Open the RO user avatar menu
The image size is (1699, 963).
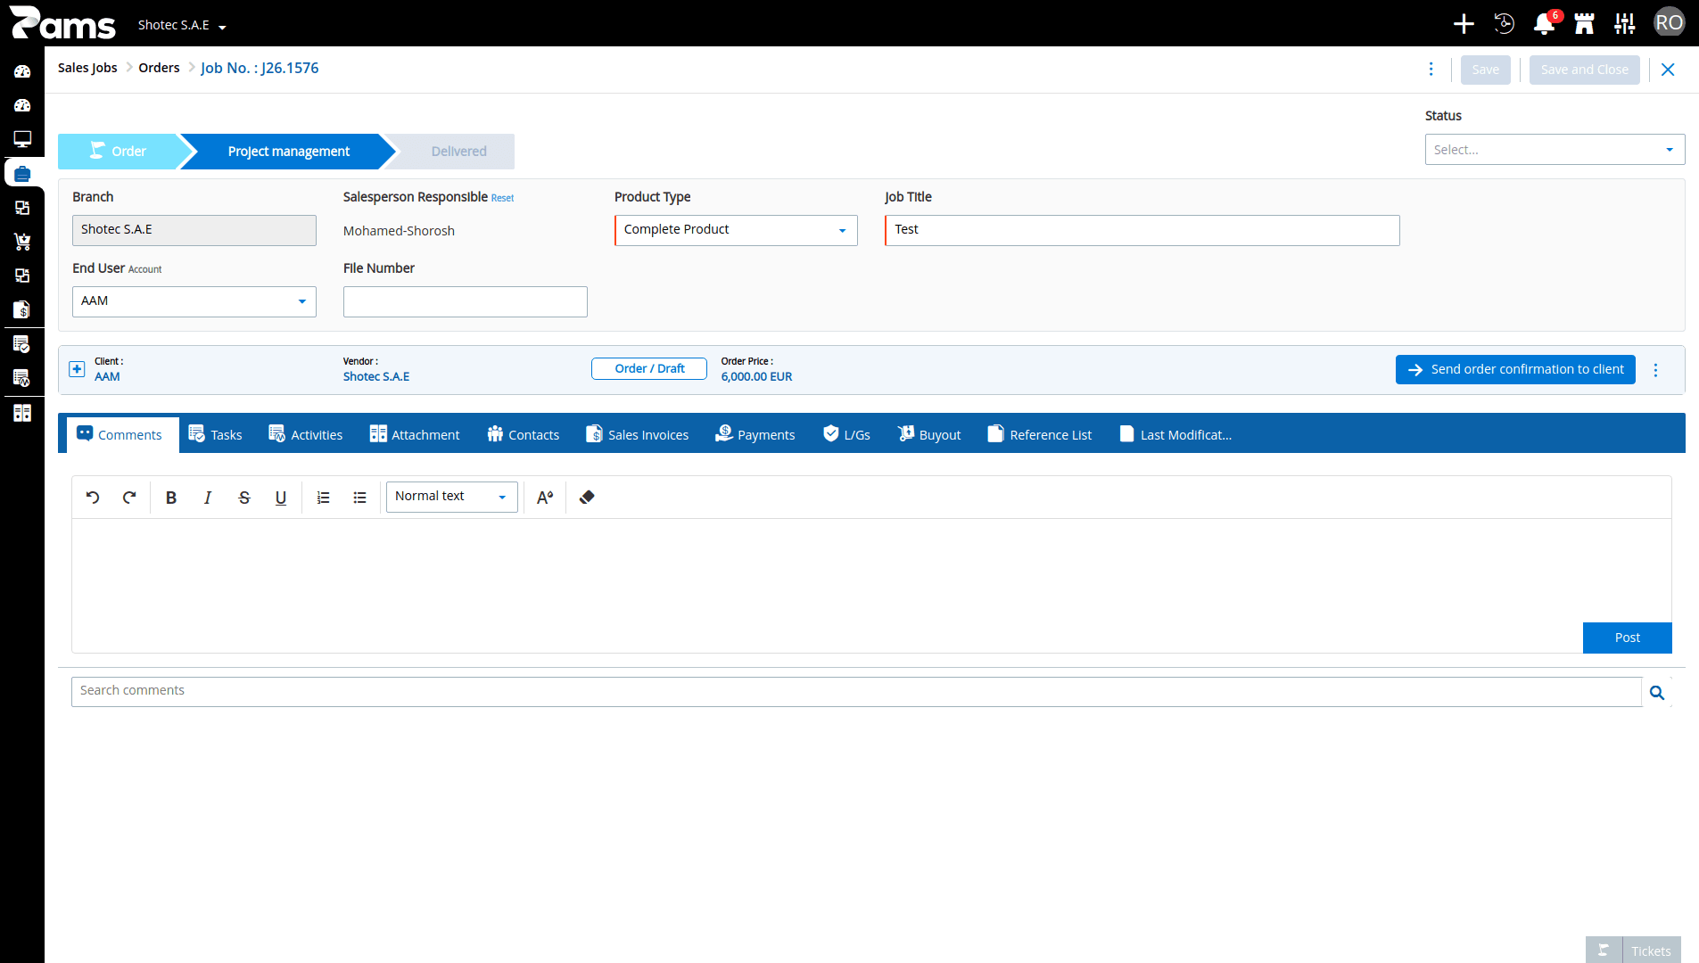1670,23
